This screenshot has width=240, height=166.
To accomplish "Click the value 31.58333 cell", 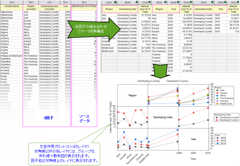I will [145, 22].
